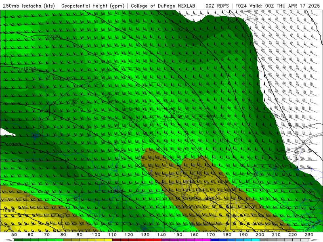This screenshot has width=323, height=242.
Task: Click the 190 label on the color scale
Action: coord(243,235)
